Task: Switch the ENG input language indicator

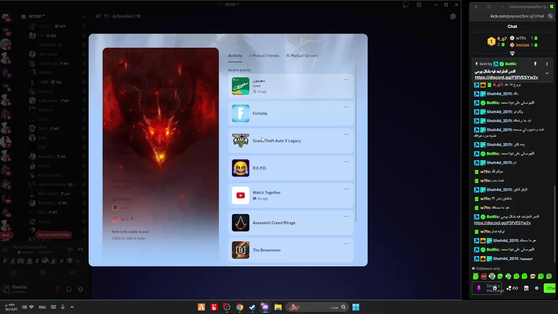Action: click(x=42, y=307)
